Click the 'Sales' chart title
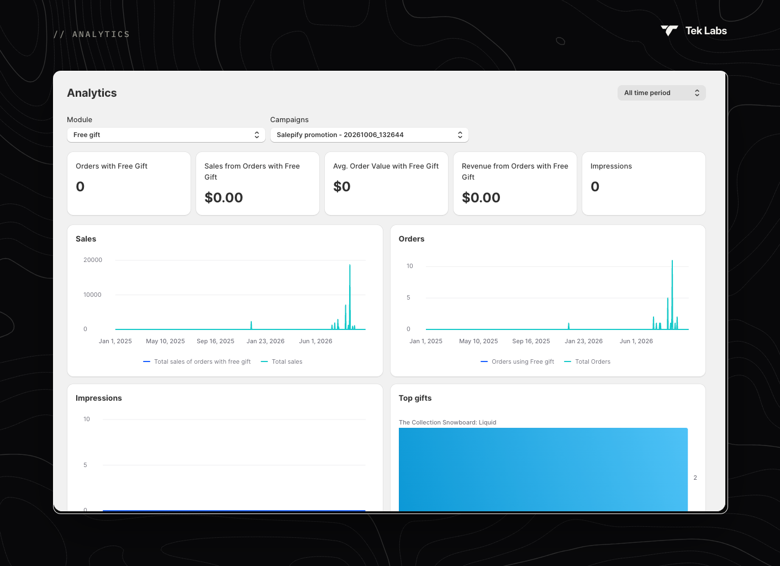Screen dimensions: 780x566 point(86,239)
